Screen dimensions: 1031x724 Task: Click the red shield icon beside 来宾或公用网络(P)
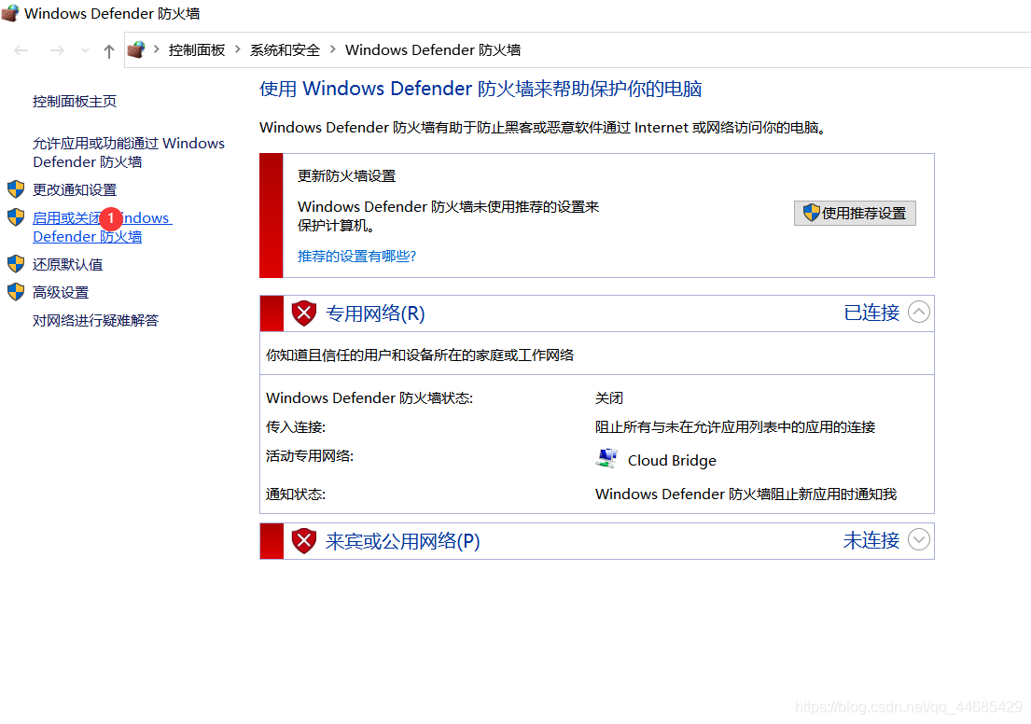coord(304,541)
